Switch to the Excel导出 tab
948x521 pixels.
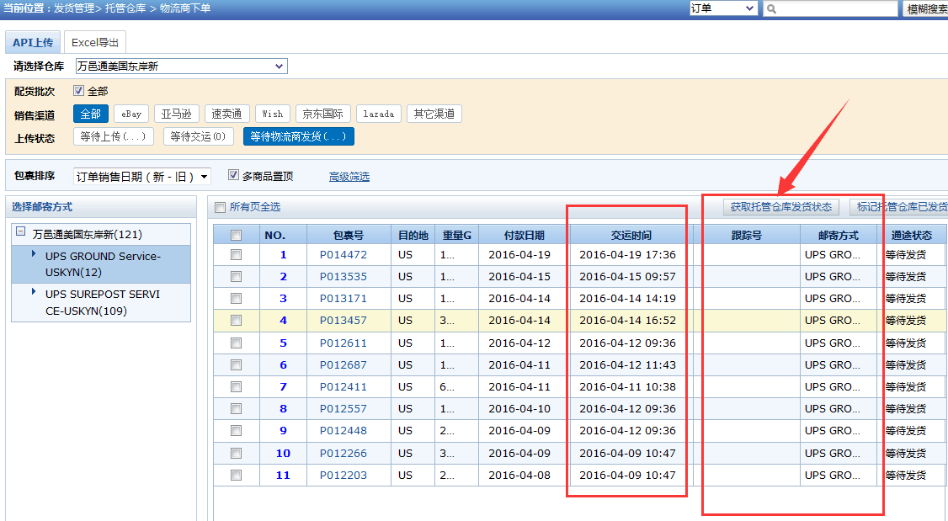click(x=95, y=42)
